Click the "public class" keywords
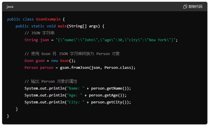The height and width of the screenshot is (125, 208). pyautogui.click(x=20, y=19)
